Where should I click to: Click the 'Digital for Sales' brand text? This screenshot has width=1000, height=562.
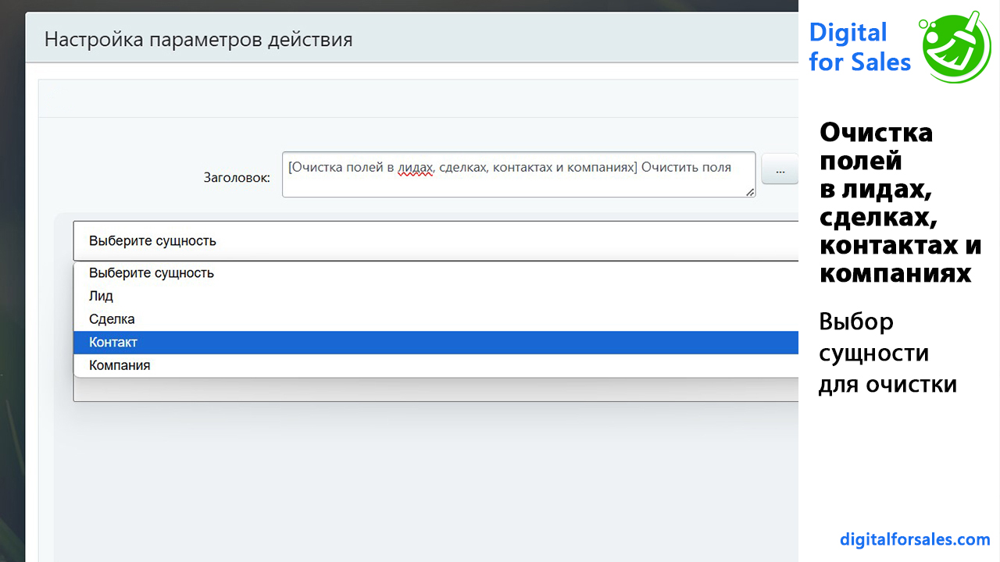859,47
